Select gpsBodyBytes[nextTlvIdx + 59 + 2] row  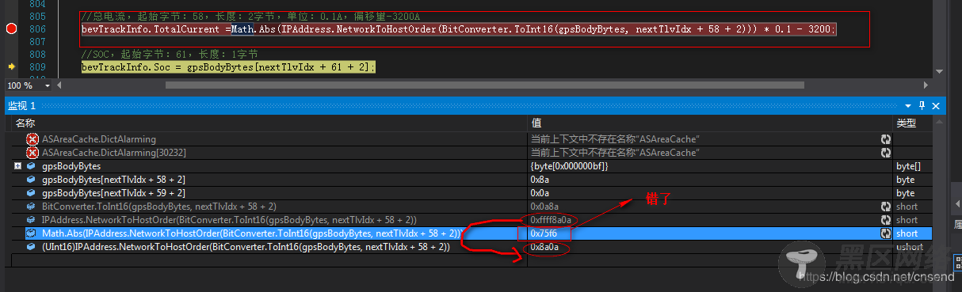(113, 193)
